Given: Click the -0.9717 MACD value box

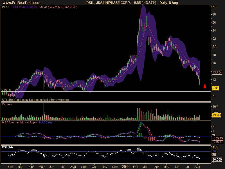Looking at the screenshot, I should pos(218,142).
